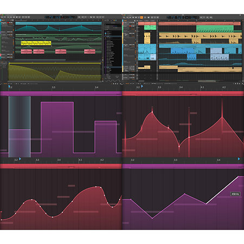
Task: Click the tallest purple automation step
Action: click(57, 127)
